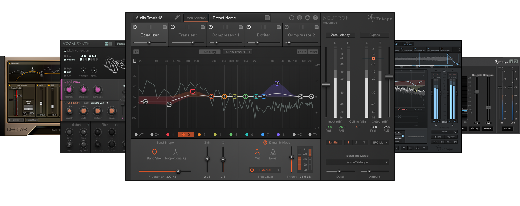Select EQ node 8 on the curve
Image resolution: width=520 pixels, height=206 pixels.
click(x=277, y=83)
